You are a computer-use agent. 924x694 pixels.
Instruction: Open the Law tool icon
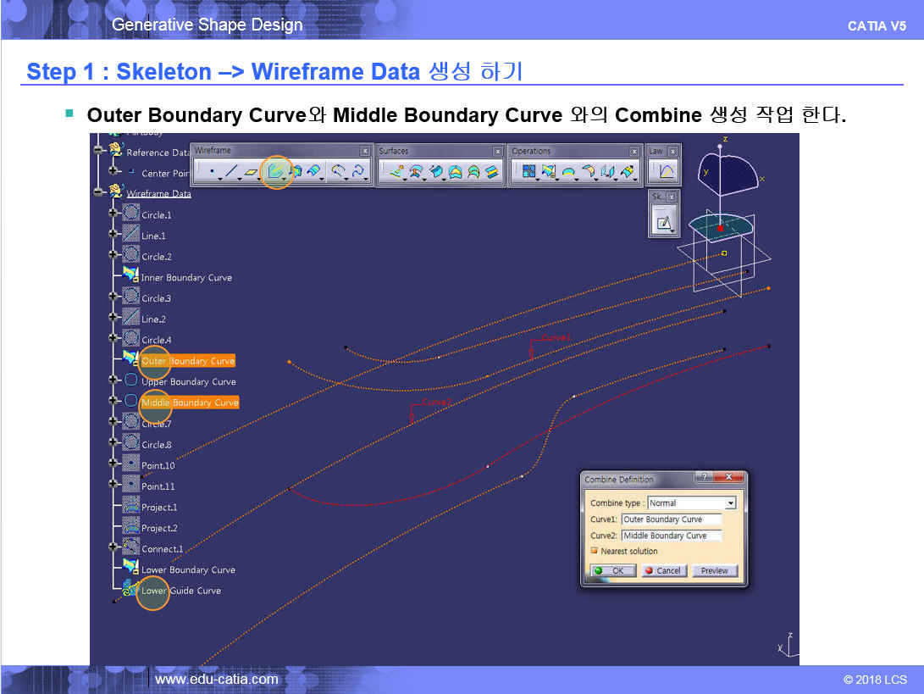pyautogui.click(x=665, y=172)
